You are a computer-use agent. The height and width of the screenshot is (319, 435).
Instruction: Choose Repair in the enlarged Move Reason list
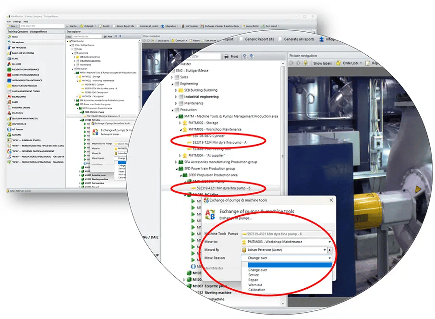(x=254, y=280)
